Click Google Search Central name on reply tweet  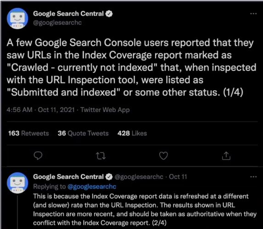(x=68, y=177)
